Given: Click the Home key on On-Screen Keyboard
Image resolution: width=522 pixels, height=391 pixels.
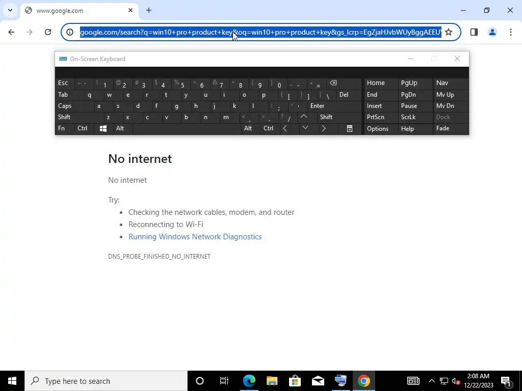Looking at the screenshot, I should 380,83.
